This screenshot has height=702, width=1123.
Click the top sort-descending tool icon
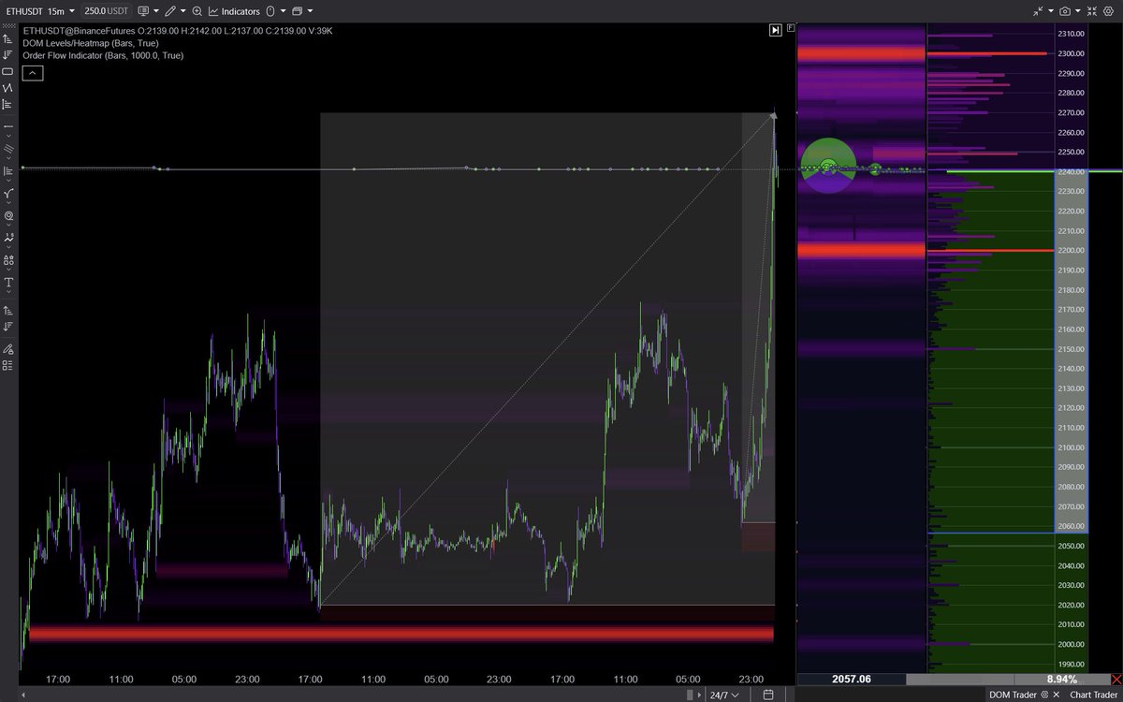click(7, 55)
